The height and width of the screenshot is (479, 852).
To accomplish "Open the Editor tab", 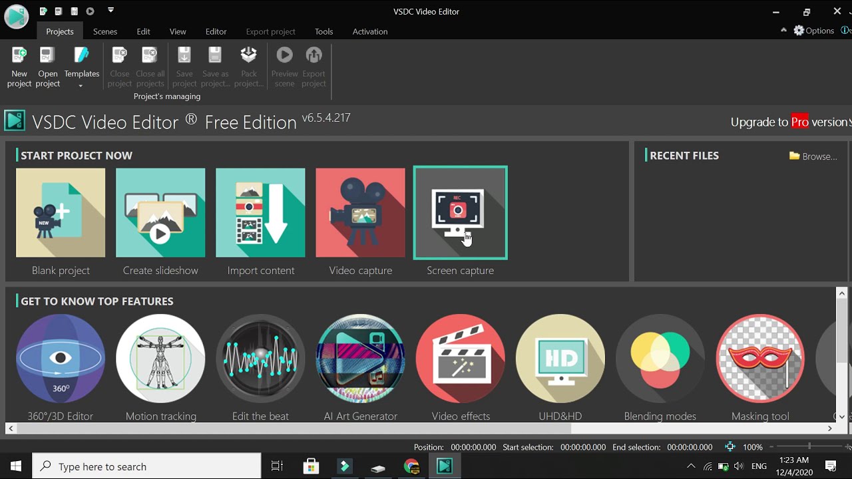I will point(216,31).
